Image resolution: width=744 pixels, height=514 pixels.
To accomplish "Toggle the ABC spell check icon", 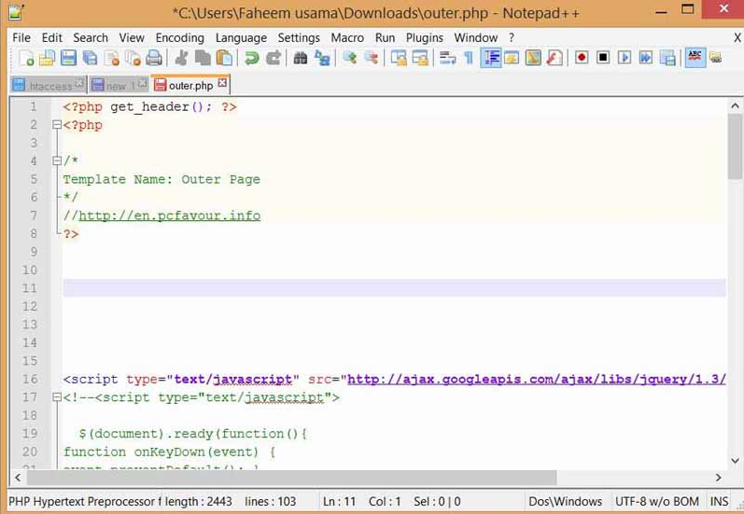I will click(x=695, y=58).
